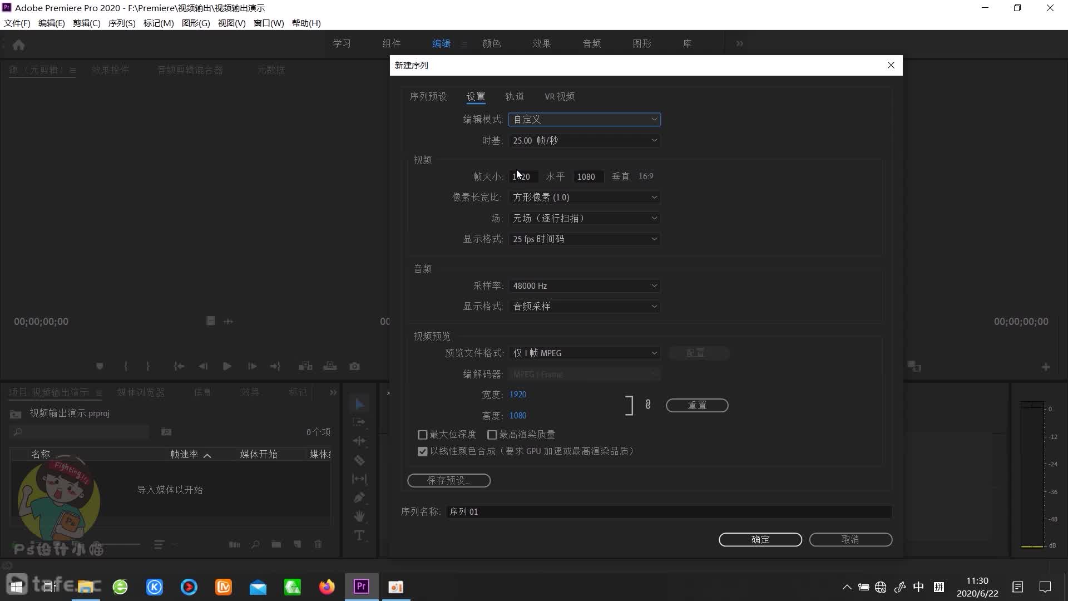Click the Premiere Pro taskbar icon

(362, 587)
